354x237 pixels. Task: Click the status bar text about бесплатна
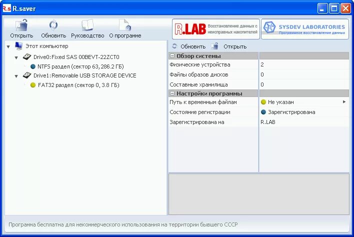coord(123,224)
